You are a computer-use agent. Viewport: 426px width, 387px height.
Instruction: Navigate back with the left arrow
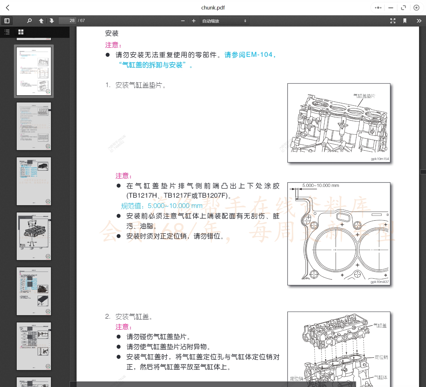click(x=8, y=8)
